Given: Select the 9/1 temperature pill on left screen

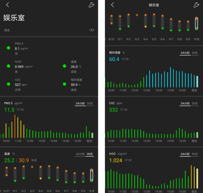Looking at the screenshot, I should click(x=15, y=174).
